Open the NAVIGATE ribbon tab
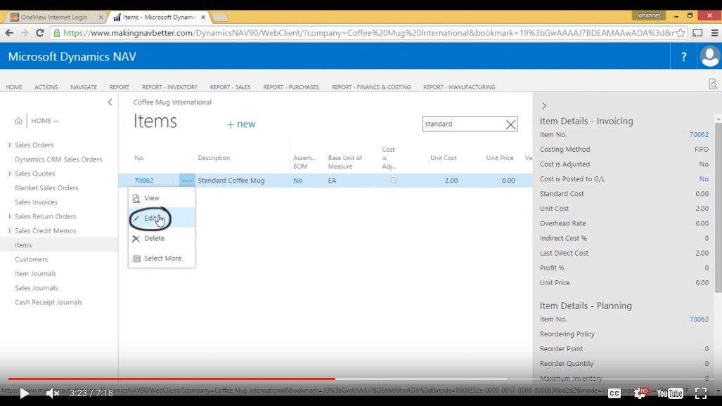This screenshot has width=722, height=406. pos(84,87)
